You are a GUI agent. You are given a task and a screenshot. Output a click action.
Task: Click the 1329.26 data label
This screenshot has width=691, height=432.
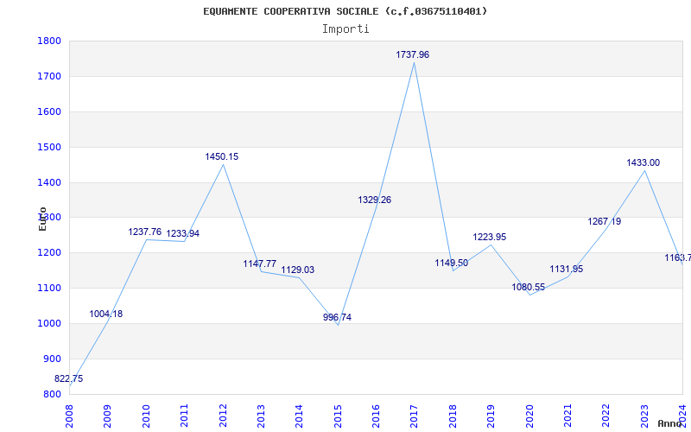click(375, 200)
